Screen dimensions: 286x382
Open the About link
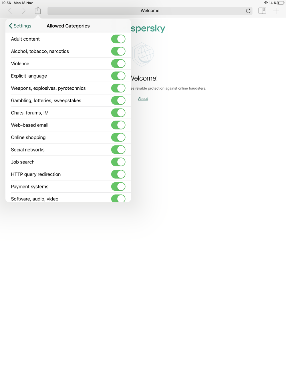143,99
